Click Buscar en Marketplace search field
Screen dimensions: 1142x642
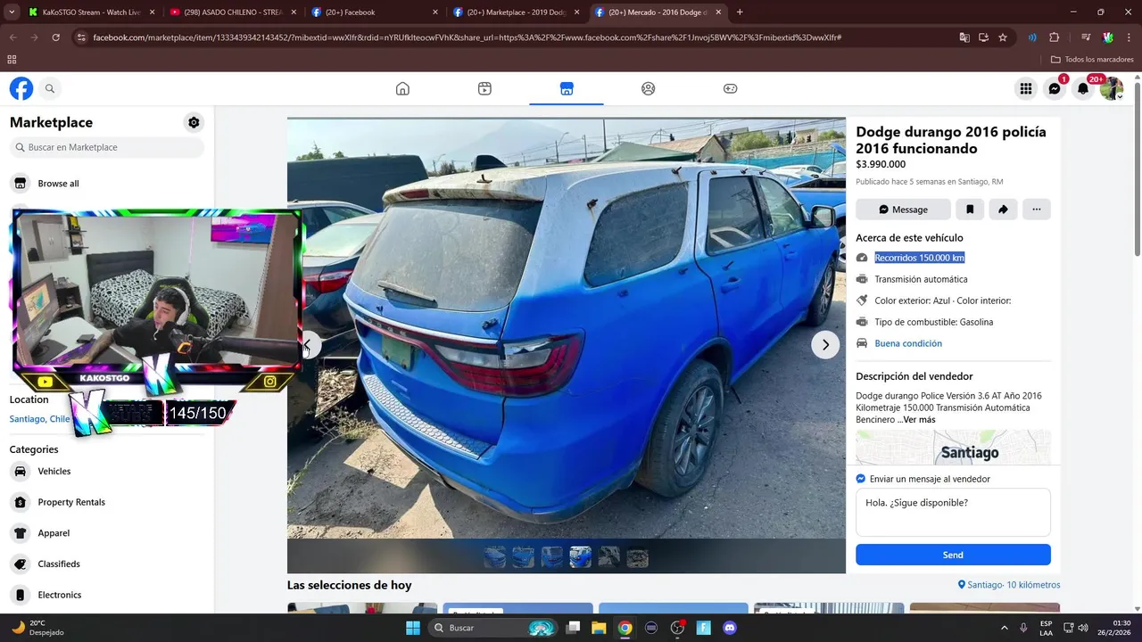[107, 147]
